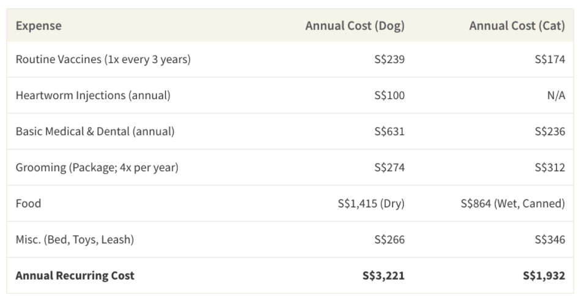Click the Annual Cost (Cat) header
The image size is (582, 306).
(517, 26)
